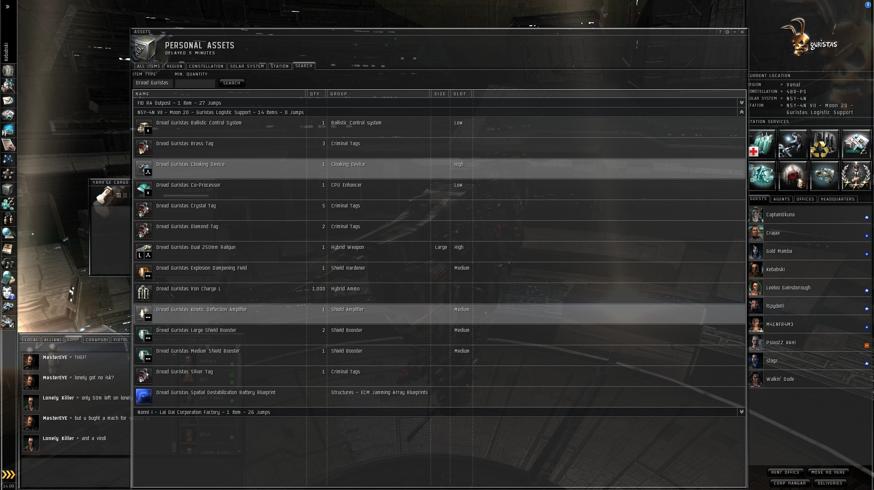The image size is (874, 490).
Task: Open the Corp chat tab
Action: (73, 339)
